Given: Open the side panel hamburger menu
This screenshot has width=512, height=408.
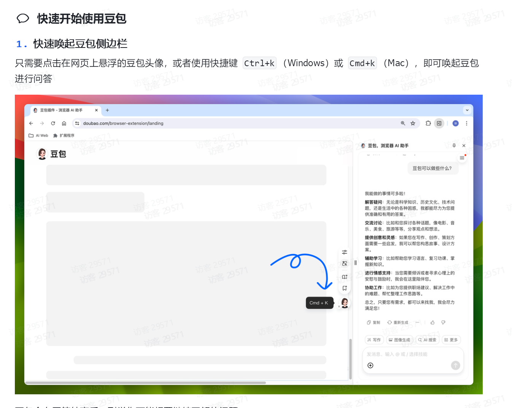Looking at the screenshot, I should [462, 158].
